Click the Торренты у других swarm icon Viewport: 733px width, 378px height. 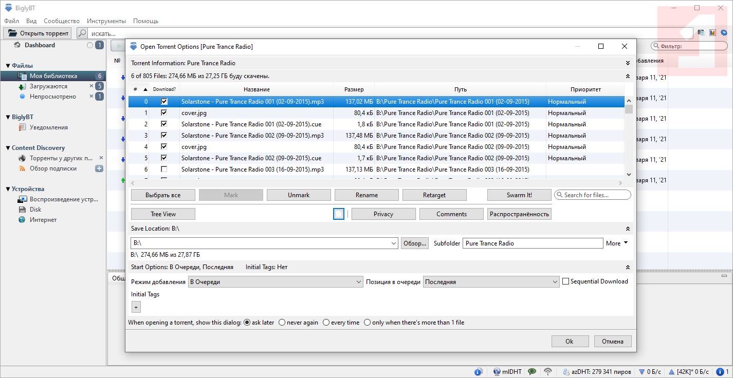coord(23,158)
